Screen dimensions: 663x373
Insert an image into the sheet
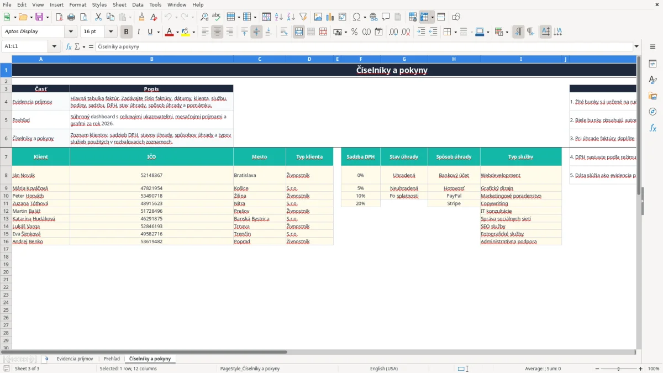pyautogui.click(x=318, y=17)
